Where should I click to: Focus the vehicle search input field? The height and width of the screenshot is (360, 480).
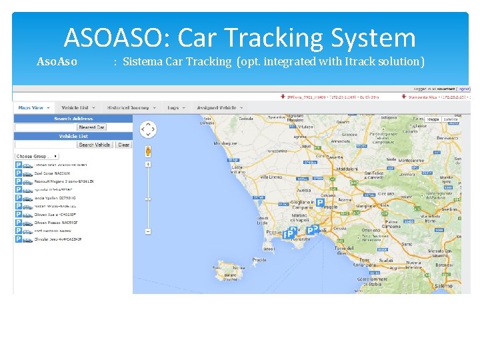pyautogui.click(x=45, y=145)
